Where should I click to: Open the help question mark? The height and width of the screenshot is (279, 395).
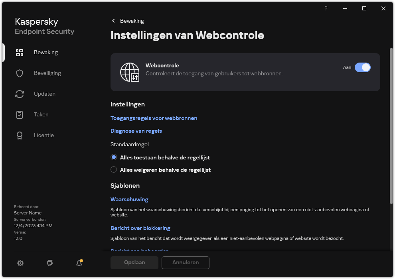coord(326,8)
